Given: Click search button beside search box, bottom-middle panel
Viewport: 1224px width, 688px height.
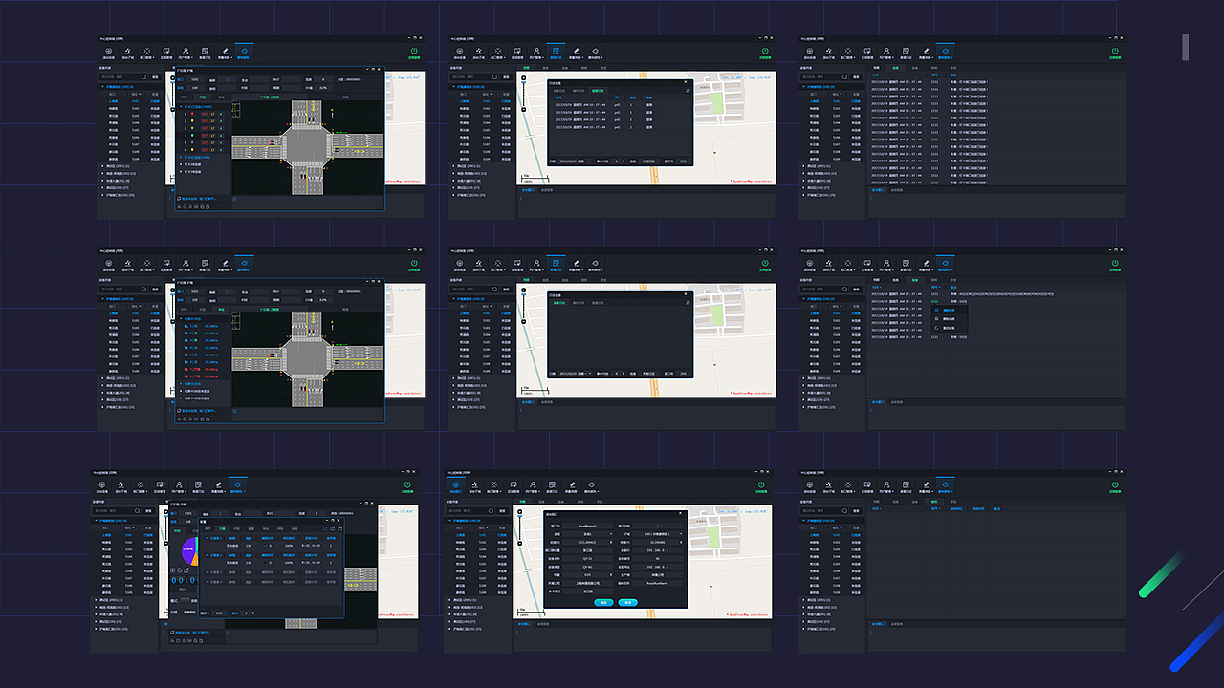Looking at the screenshot, I should [503, 511].
